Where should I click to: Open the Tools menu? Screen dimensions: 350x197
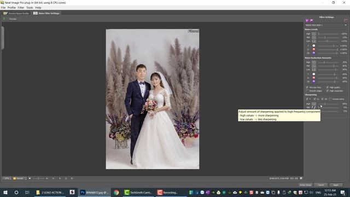click(30, 8)
